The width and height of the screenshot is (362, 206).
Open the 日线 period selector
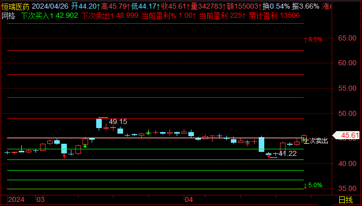point(346,200)
